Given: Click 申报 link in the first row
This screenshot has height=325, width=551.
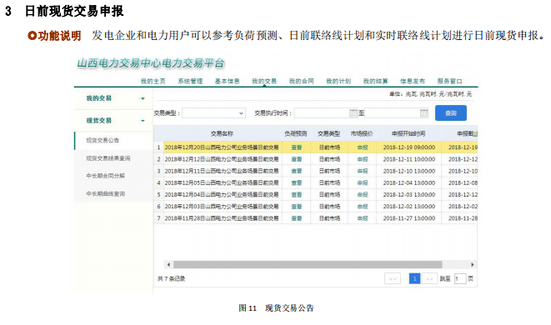Looking at the screenshot, I should pos(363,147).
